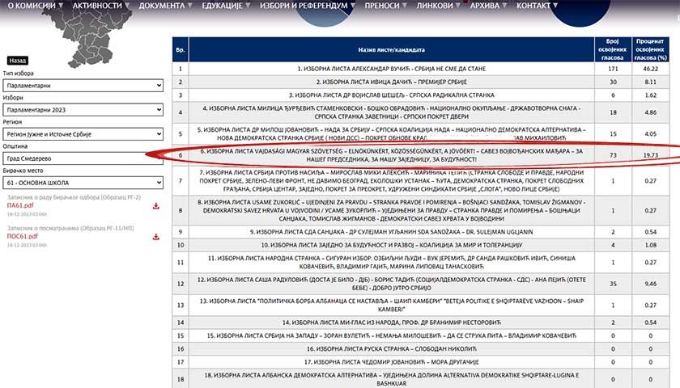Open the ЕДУКАЦИЈЕ menu

(226, 6)
